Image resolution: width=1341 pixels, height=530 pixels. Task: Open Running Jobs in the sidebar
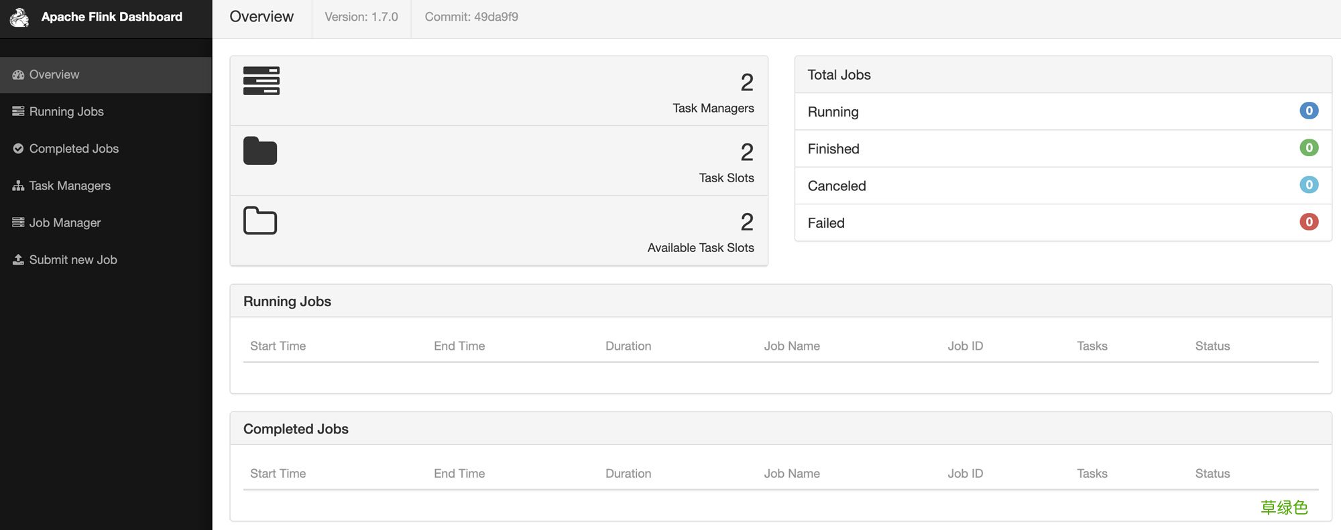pyautogui.click(x=66, y=111)
